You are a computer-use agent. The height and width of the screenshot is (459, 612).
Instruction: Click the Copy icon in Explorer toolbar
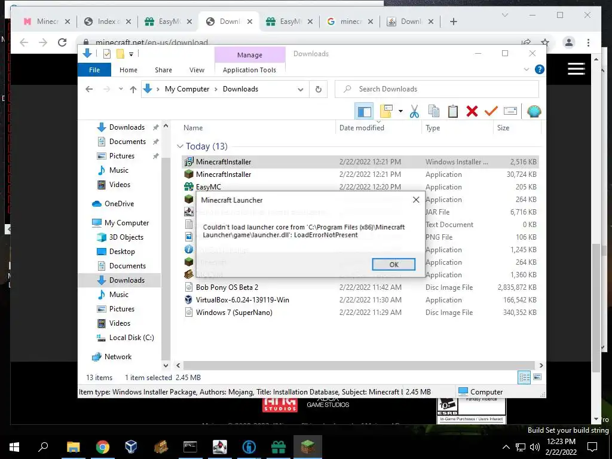point(434,112)
